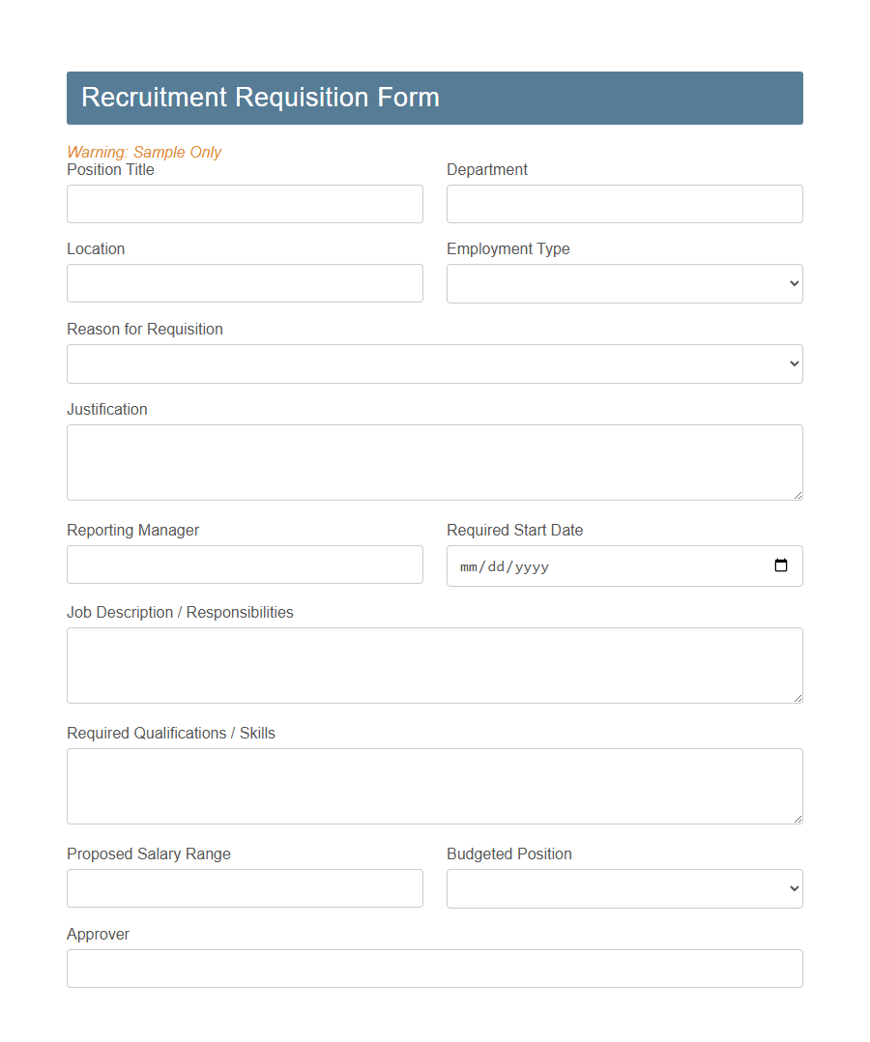870x1042 pixels.
Task: Select the mm portion of Required Start Date
Action: tap(468, 566)
